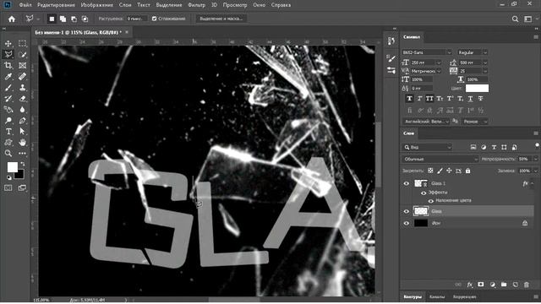Toggle Quick Mask mode
Screen dimensions: 541x304
click(x=8, y=187)
